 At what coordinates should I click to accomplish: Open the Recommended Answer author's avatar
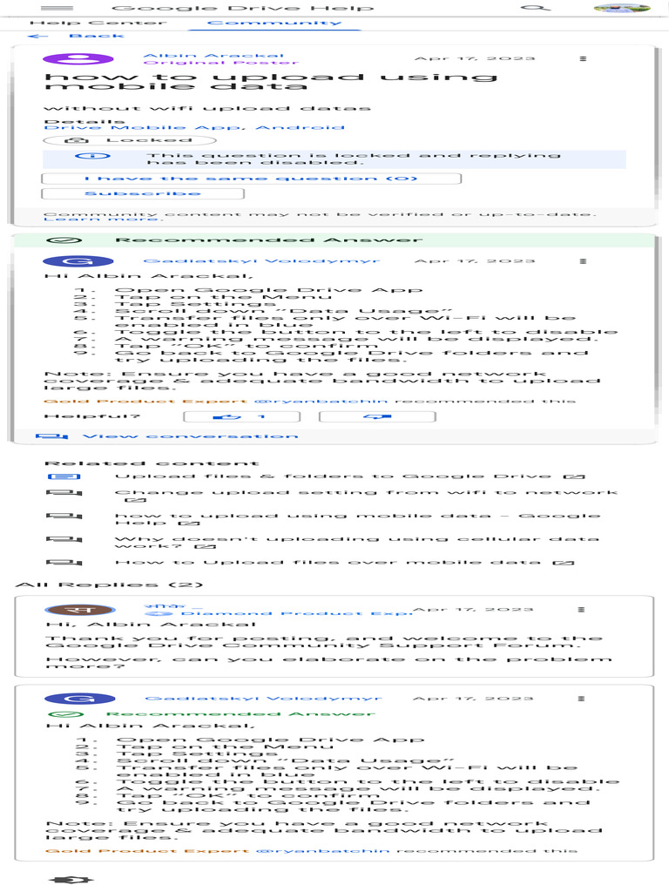(x=78, y=261)
